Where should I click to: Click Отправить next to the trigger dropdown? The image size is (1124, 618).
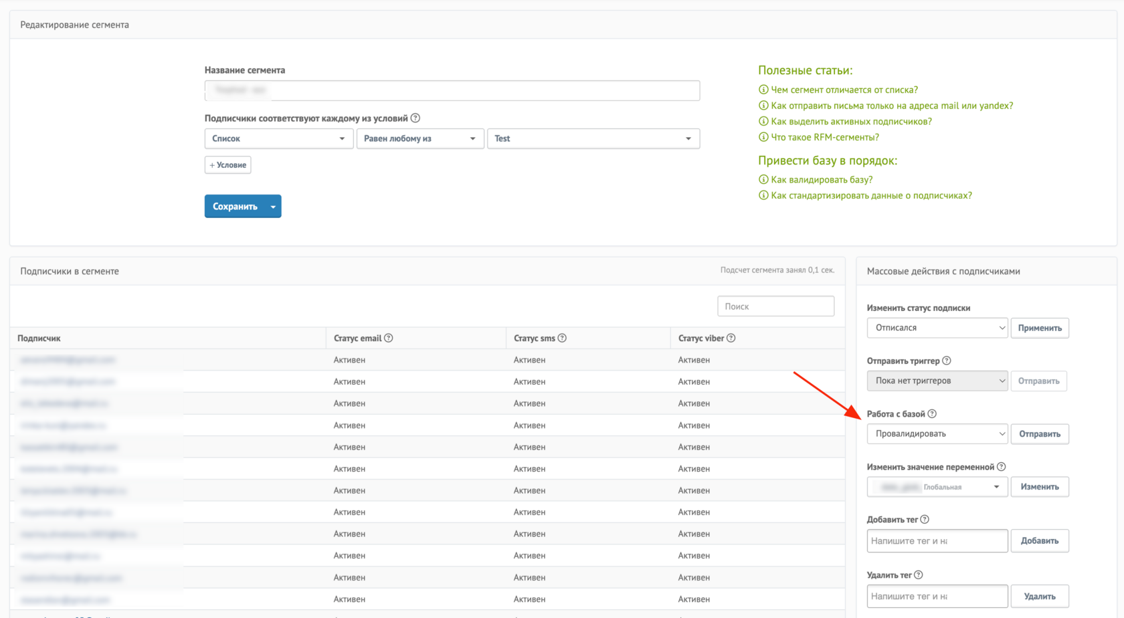point(1038,381)
